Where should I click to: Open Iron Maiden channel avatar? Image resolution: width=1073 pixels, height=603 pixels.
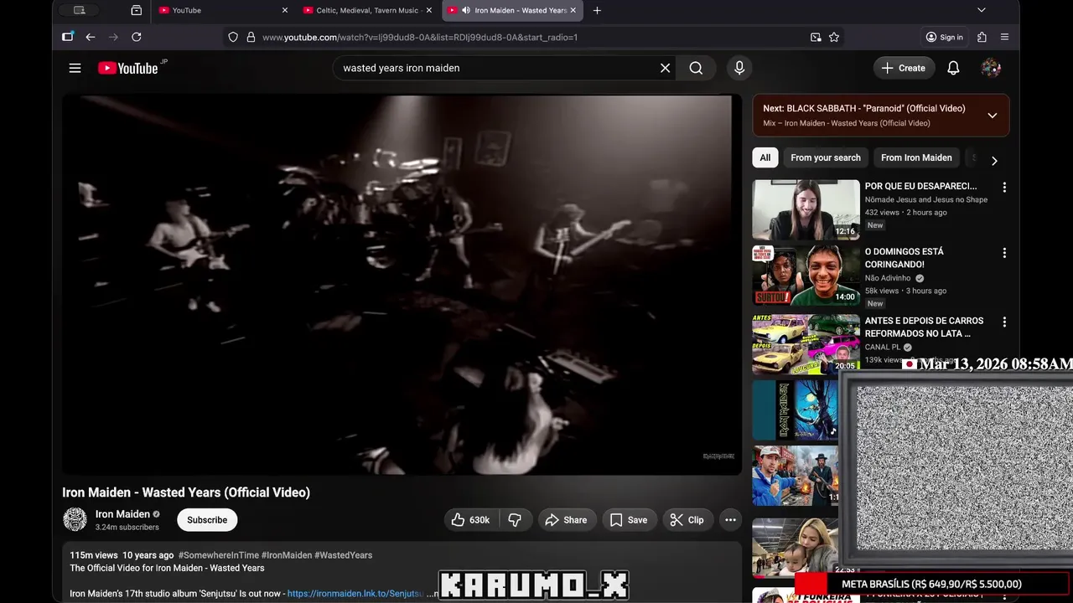pos(75,519)
